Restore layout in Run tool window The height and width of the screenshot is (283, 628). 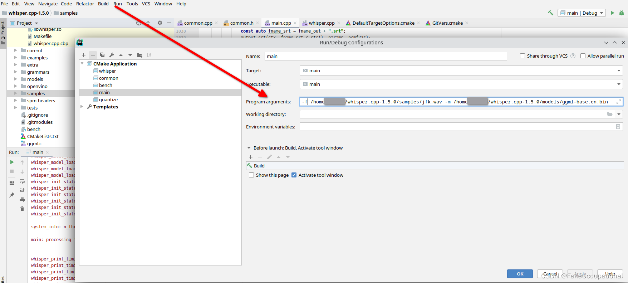(x=12, y=183)
